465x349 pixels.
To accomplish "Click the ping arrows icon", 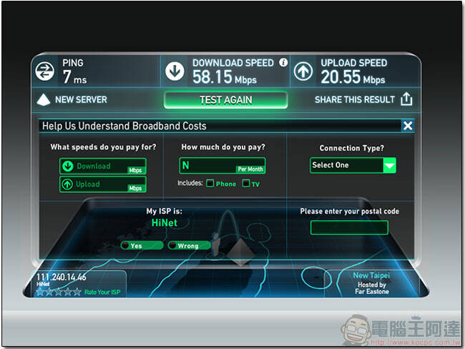I will click(45, 72).
